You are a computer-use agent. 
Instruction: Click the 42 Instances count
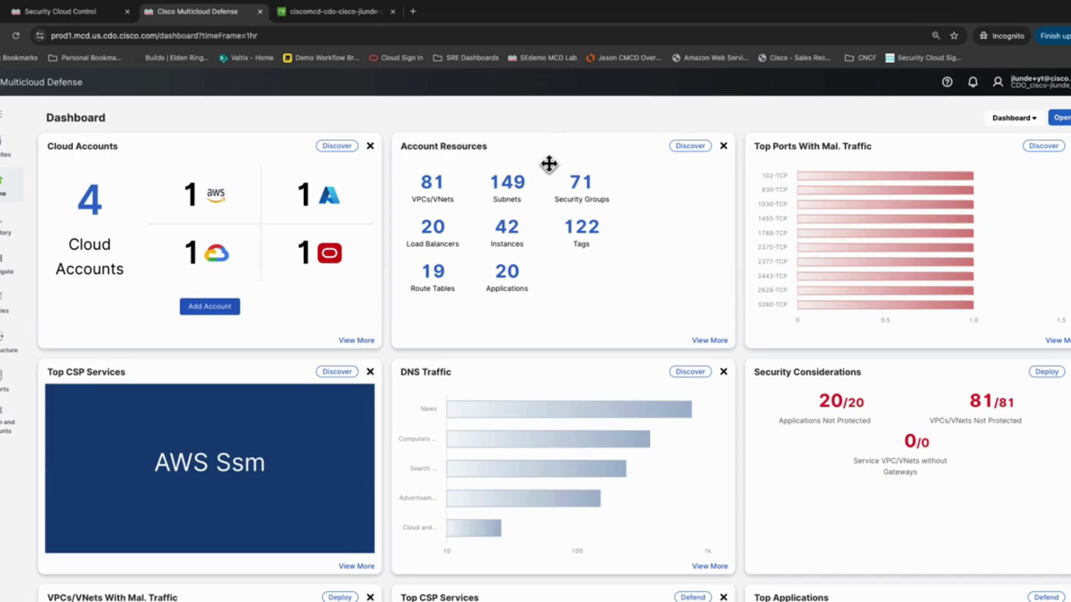[506, 227]
